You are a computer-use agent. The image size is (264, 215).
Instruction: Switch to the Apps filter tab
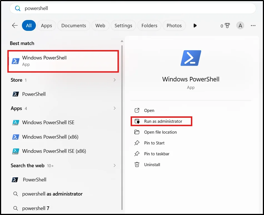[x=46, y=25]
